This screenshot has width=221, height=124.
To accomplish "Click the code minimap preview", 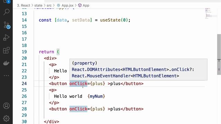I will (211, 14).
